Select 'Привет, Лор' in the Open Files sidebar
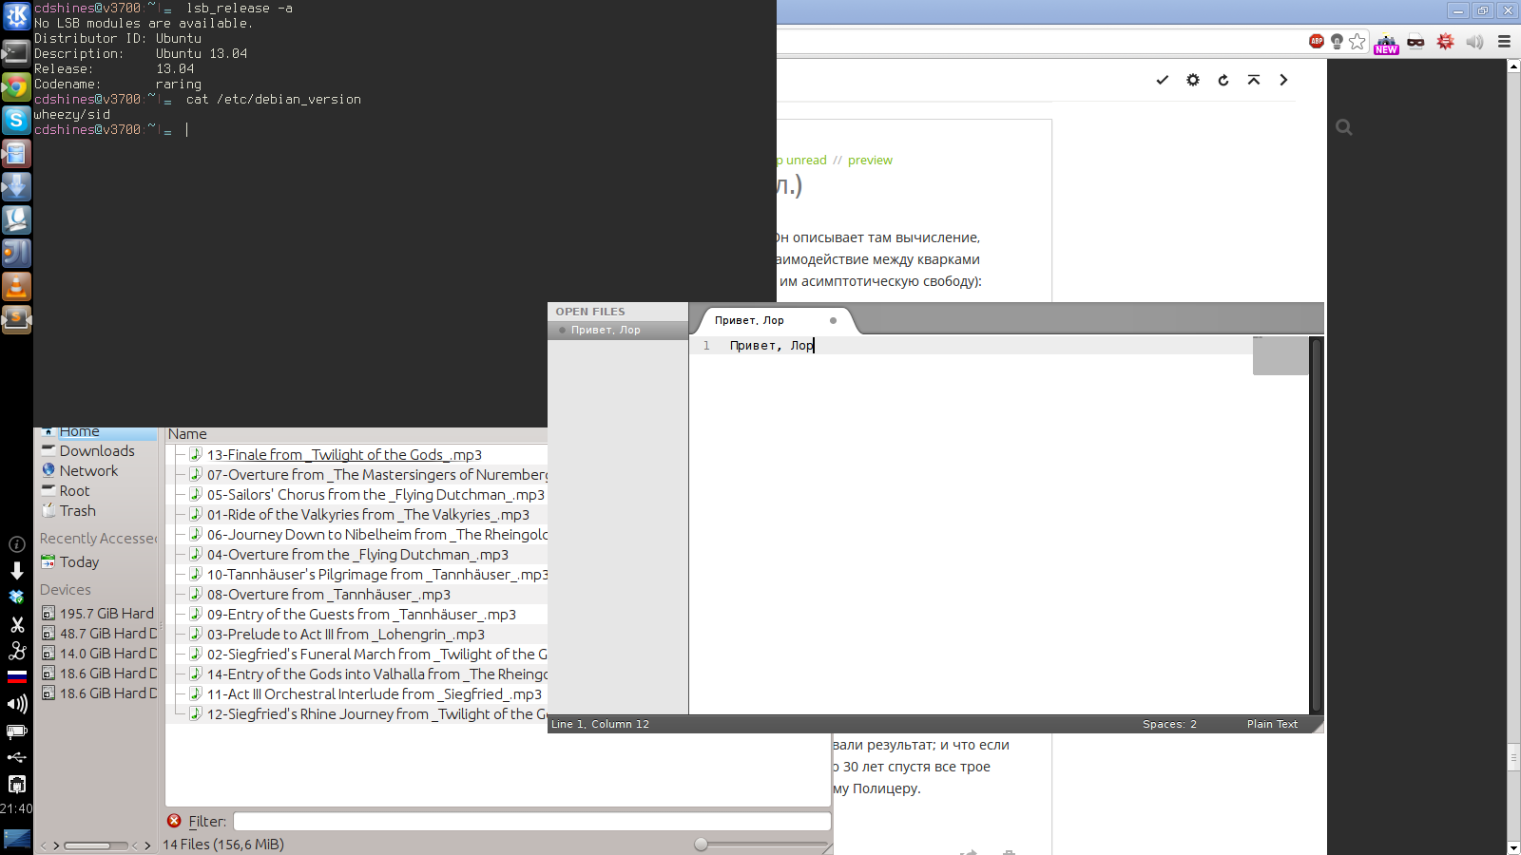 [618, 331]
